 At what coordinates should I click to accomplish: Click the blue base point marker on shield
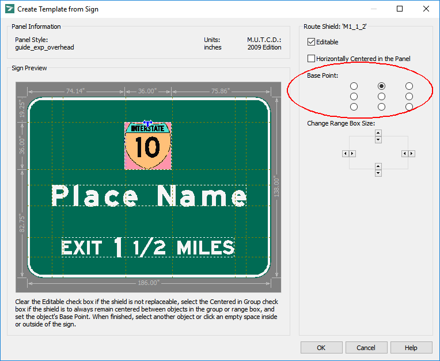(x=148, y=123)
